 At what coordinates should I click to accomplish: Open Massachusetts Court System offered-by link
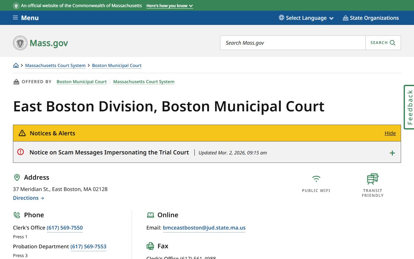coord(144,82)
